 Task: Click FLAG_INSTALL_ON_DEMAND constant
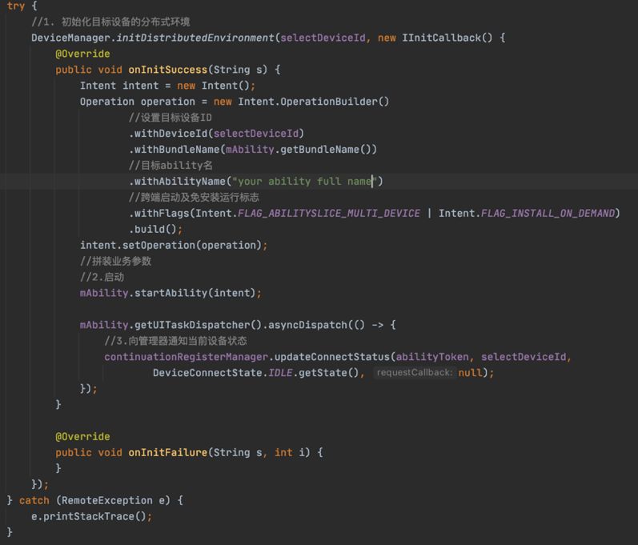click(x=548, y=214)
